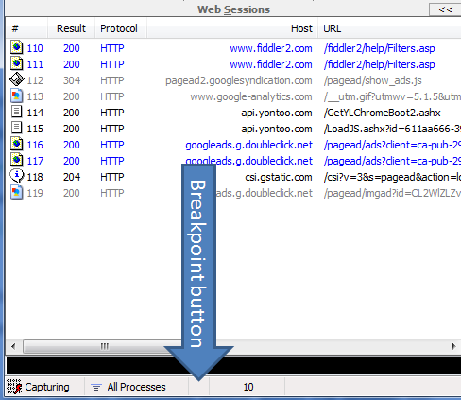The height and width of the screenshot is (400, 461).
Task: Click googleads.g.doubleclick.net host in session 116
Action: point(248,145)
